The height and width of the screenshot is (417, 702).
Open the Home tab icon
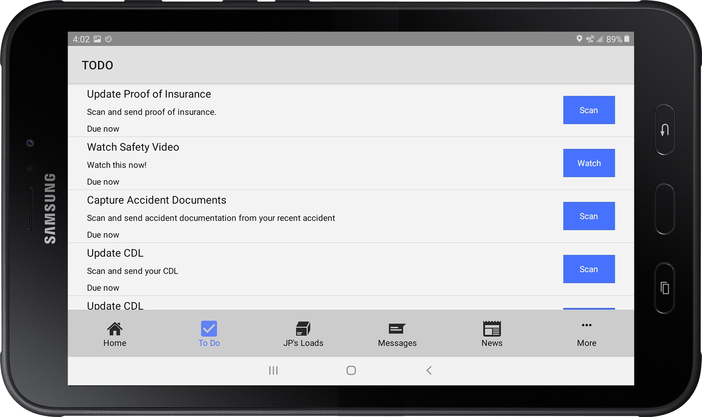pos(114,328)
